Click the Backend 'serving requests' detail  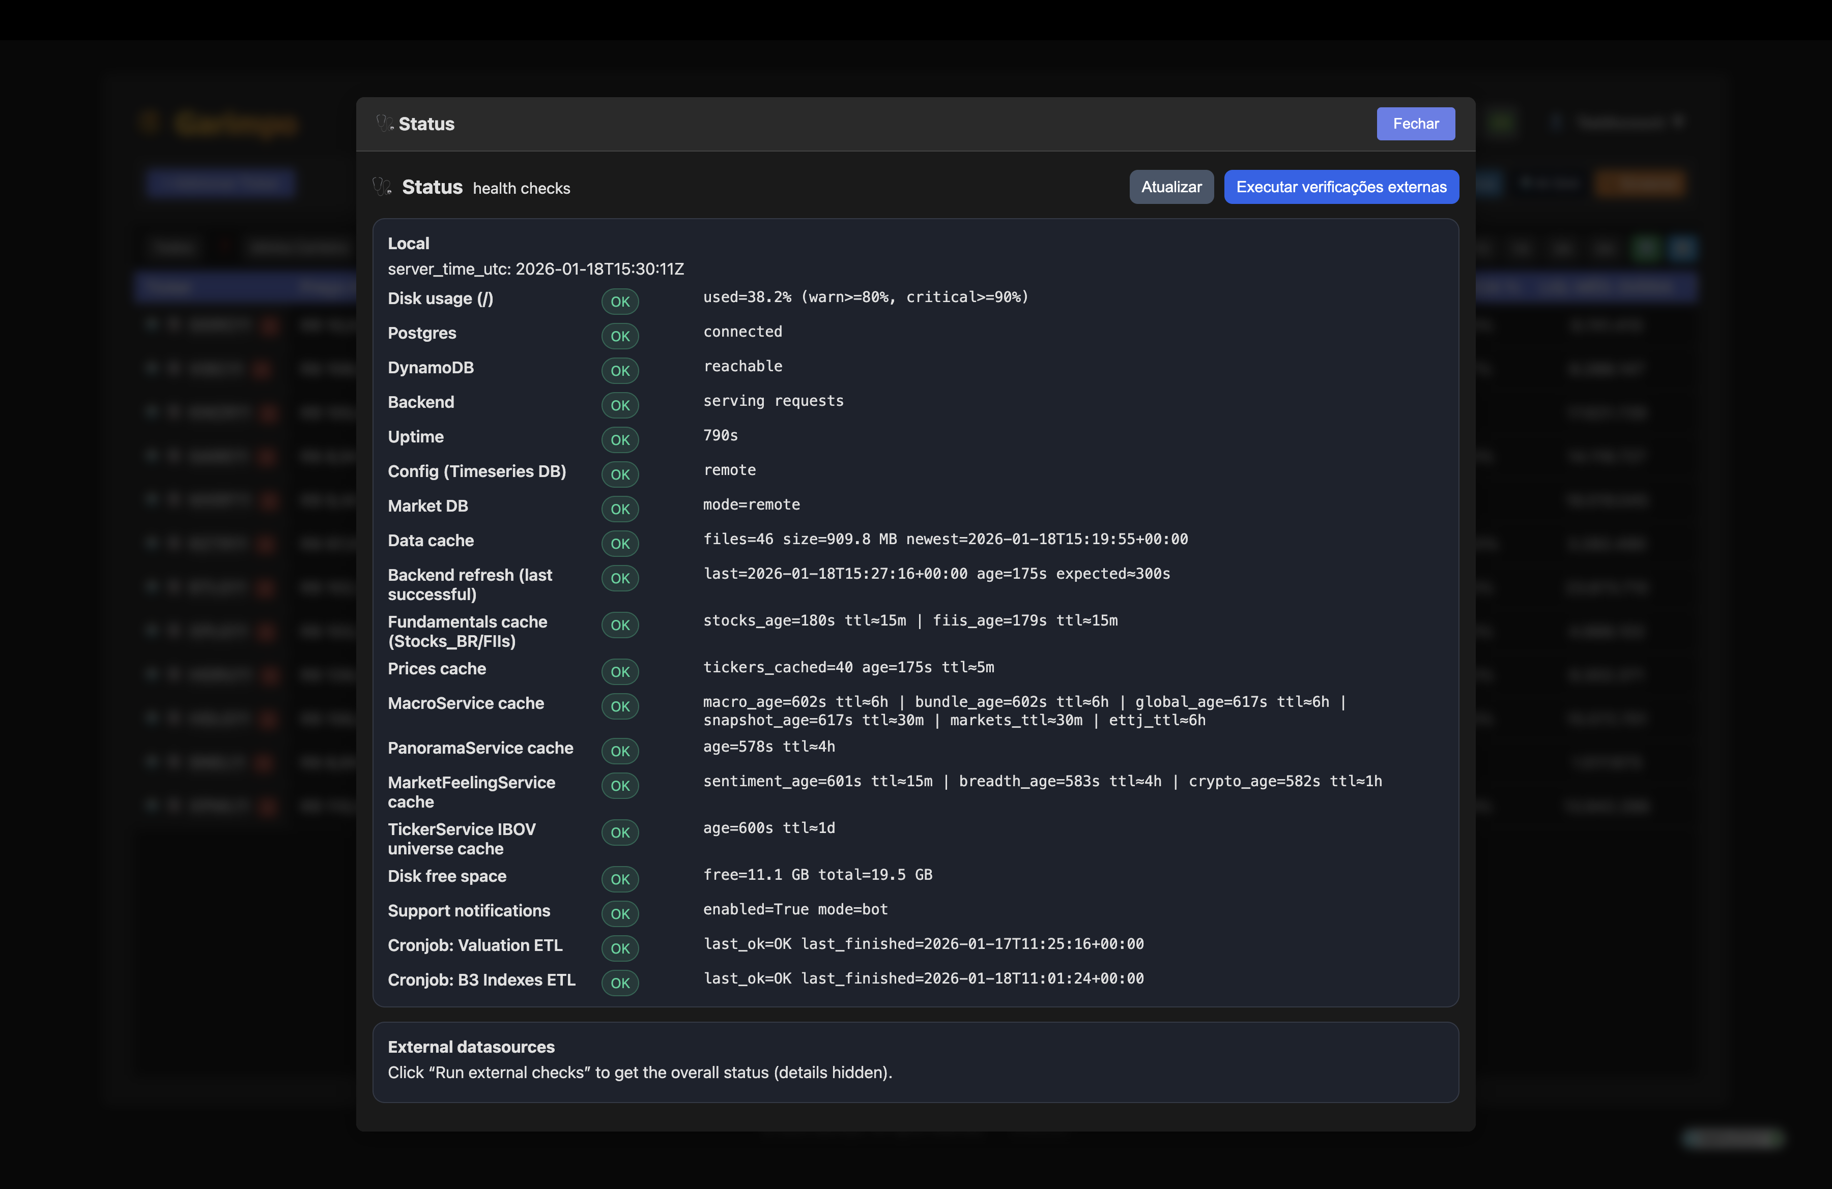(x=773, y=401)
